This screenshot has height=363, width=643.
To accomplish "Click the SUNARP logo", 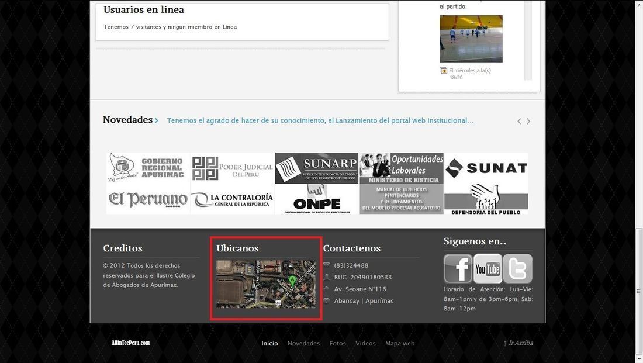I will point(317,168).
